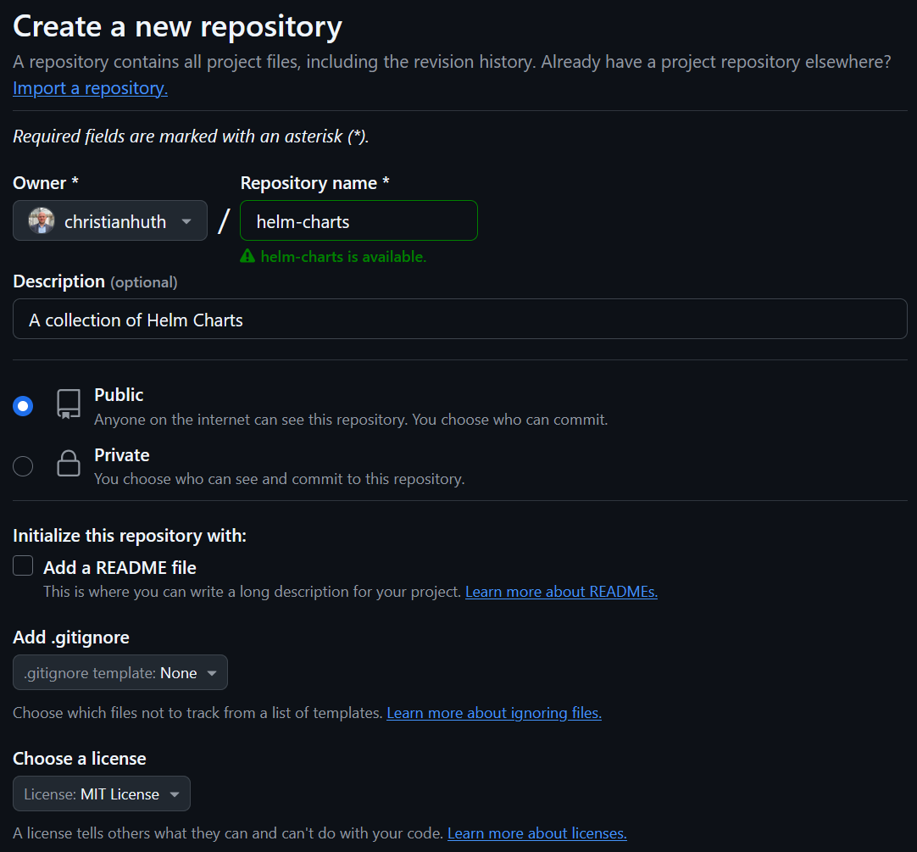Follow the Learn more about READMEs link
917x852 pixels.
[x=561, y=591]
